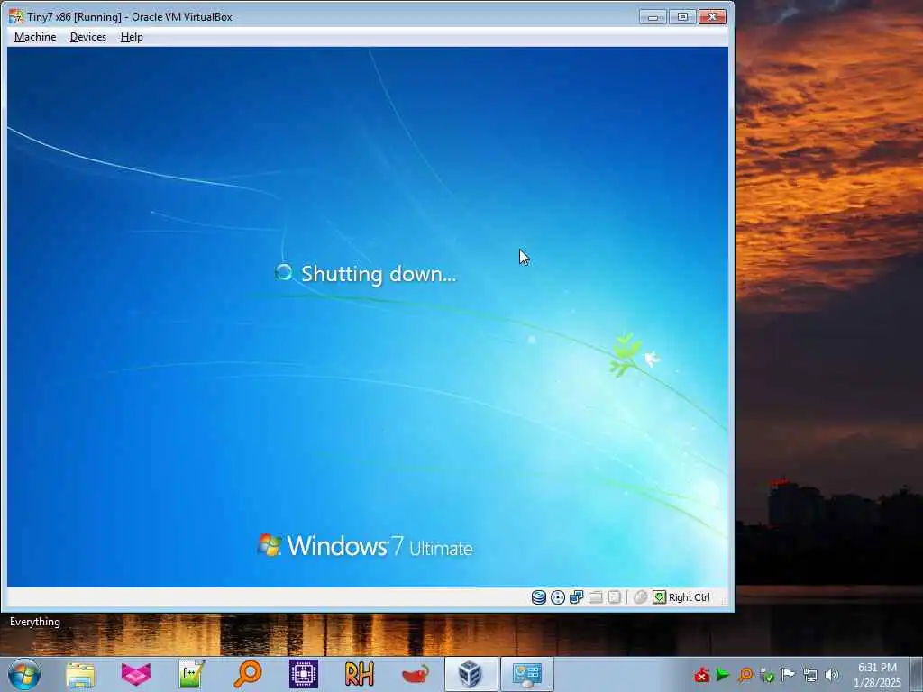Screen dimensions: 923x692
Task: Click the Everything desktop label
Action: click(x=35, y=622)
